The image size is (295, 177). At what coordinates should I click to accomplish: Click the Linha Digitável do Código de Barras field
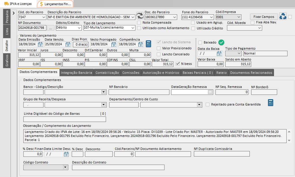(65, 119)
